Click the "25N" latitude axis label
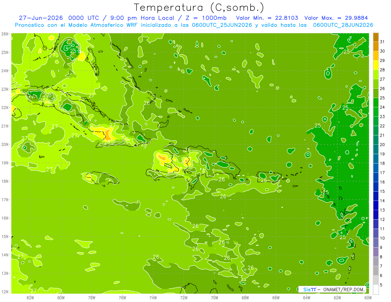This screenshot has height=302, width=391. coord(5,52)
